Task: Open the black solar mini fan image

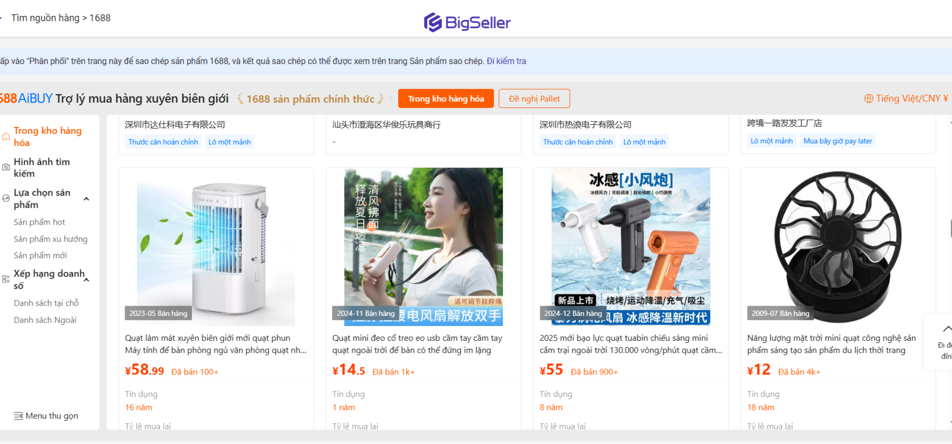Action: pyautogui.click(x=838, y=247)
